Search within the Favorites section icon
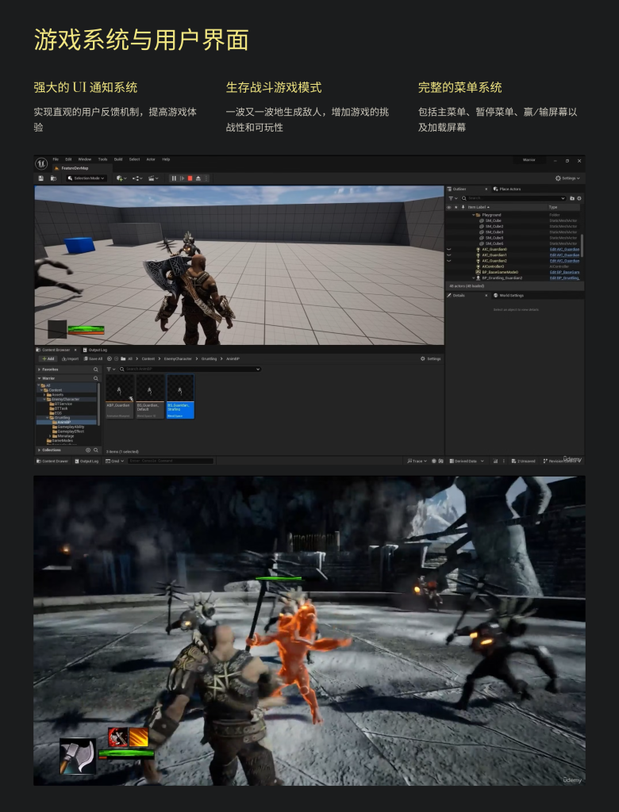The image size is (619, 812). tap(95, 370)
